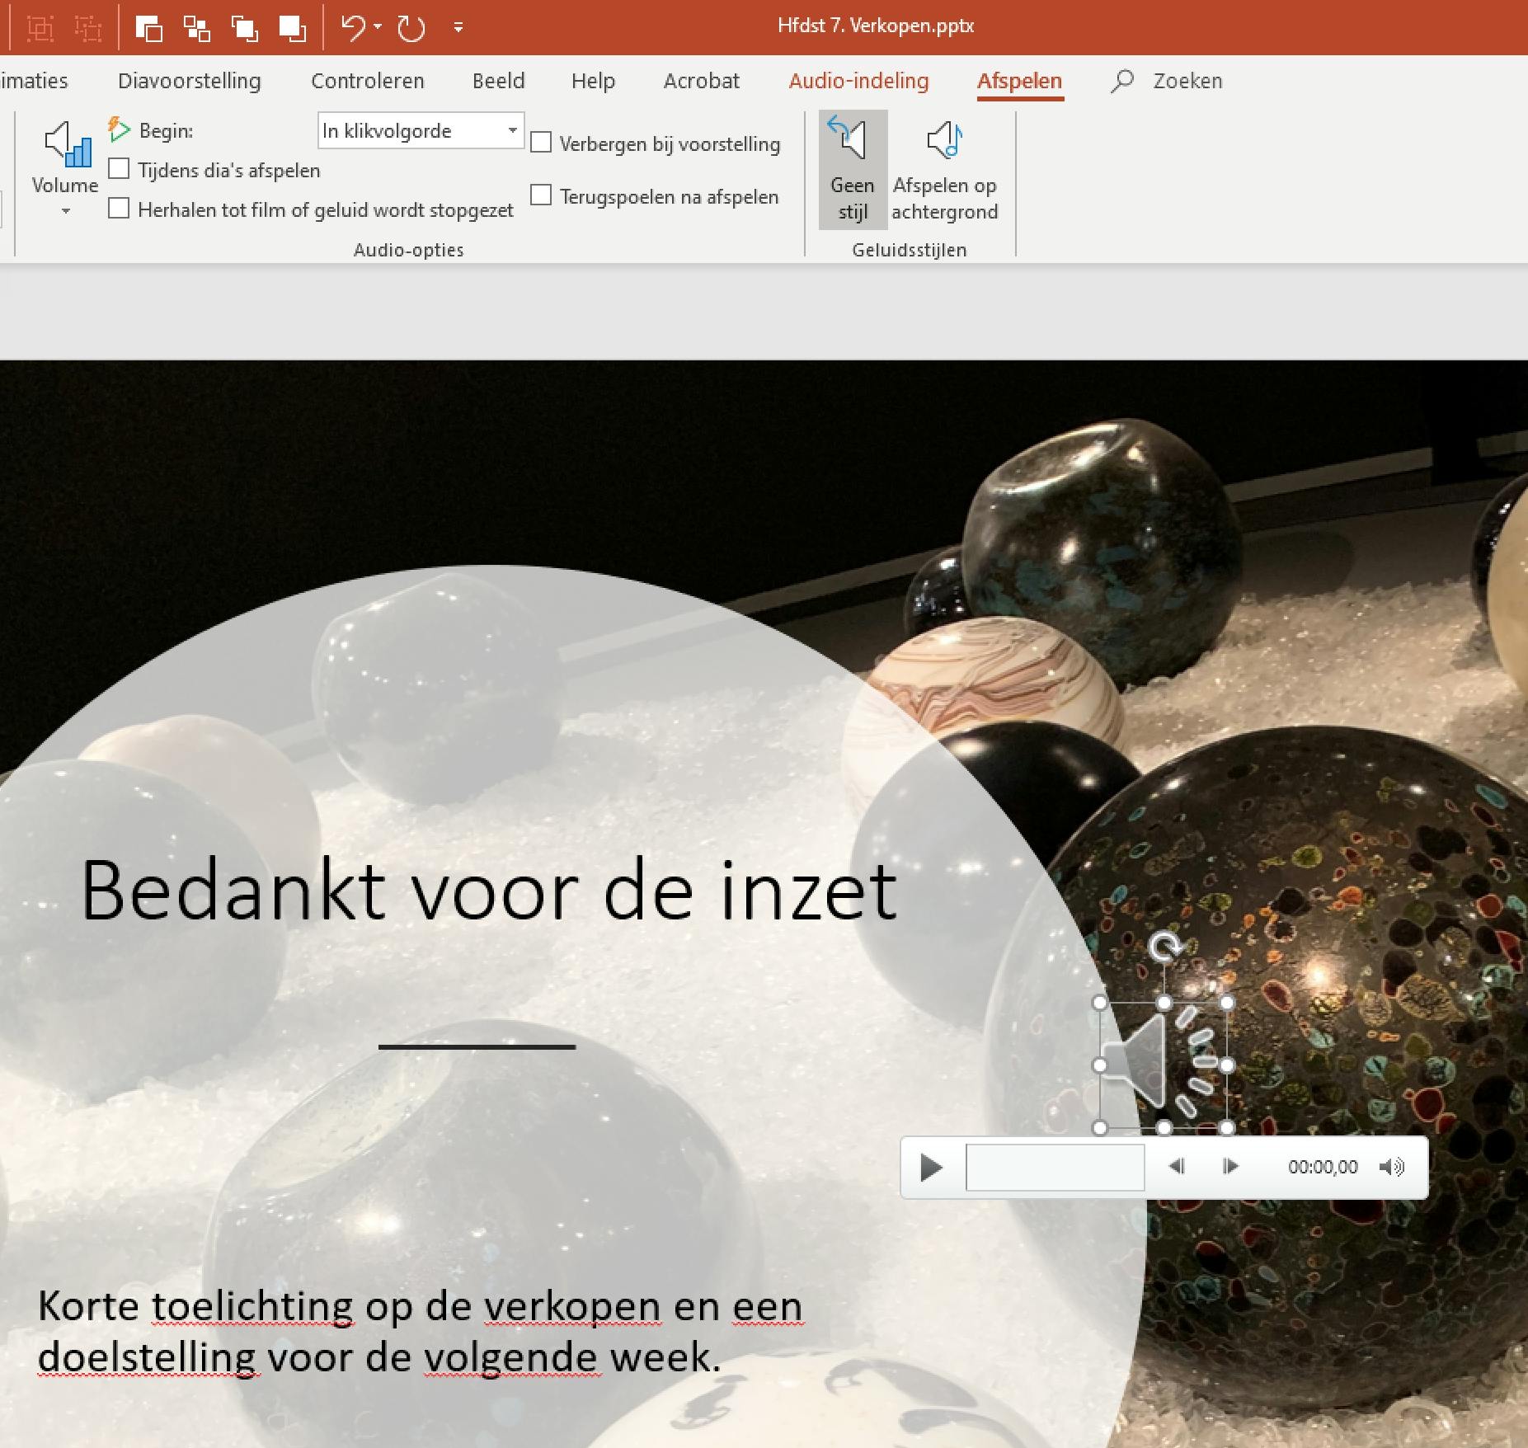Check 'Verbergen bij voorstelling'
This screenshot has width=1528, height=1448.
click(541, 143)
